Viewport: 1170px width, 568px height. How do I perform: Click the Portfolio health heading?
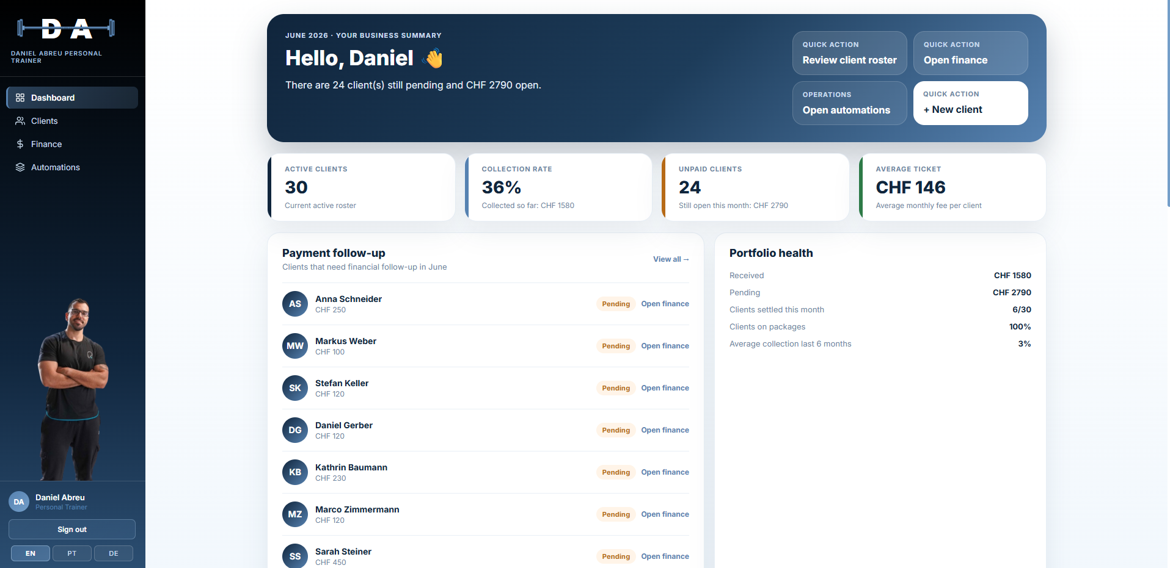(x=771, y=253)
